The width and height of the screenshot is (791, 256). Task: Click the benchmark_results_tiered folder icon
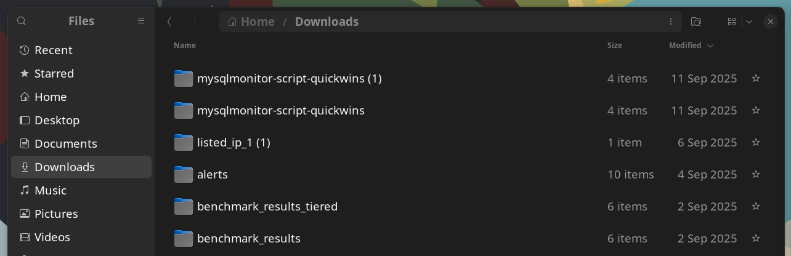point(184,206)
